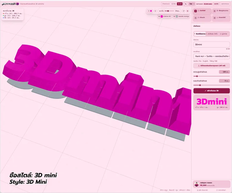This screenshot has height=193, width=232.
Task: Click the 6/30 character counter
Action: point(228,49)
